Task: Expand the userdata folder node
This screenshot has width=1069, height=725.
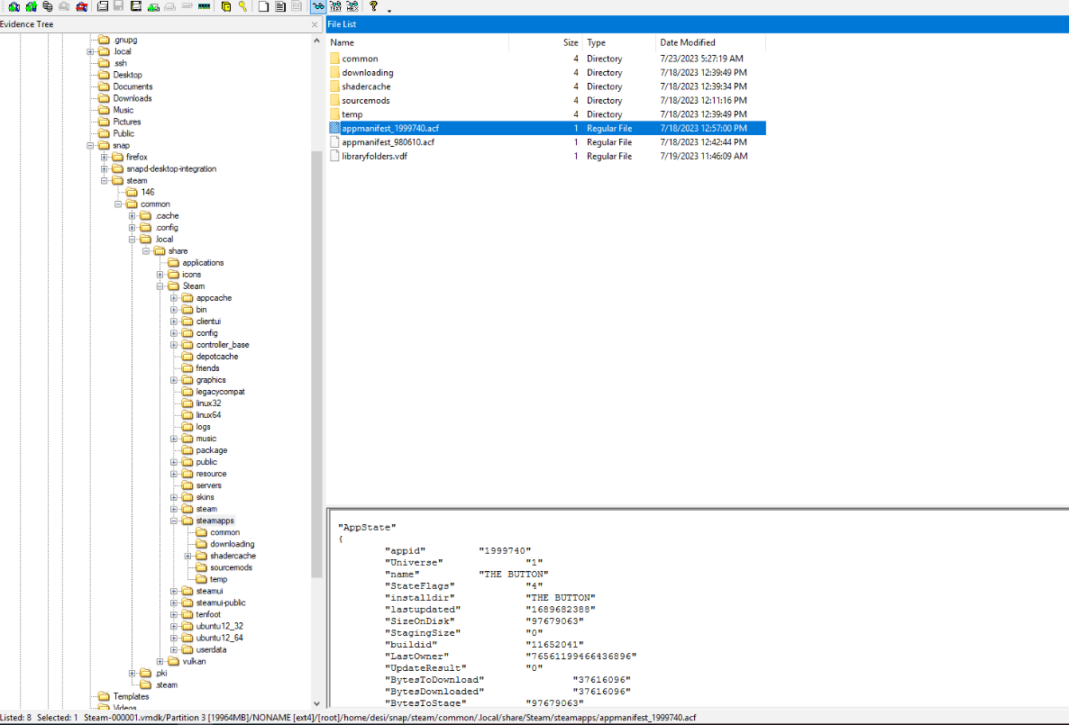Action: point(174,650)
